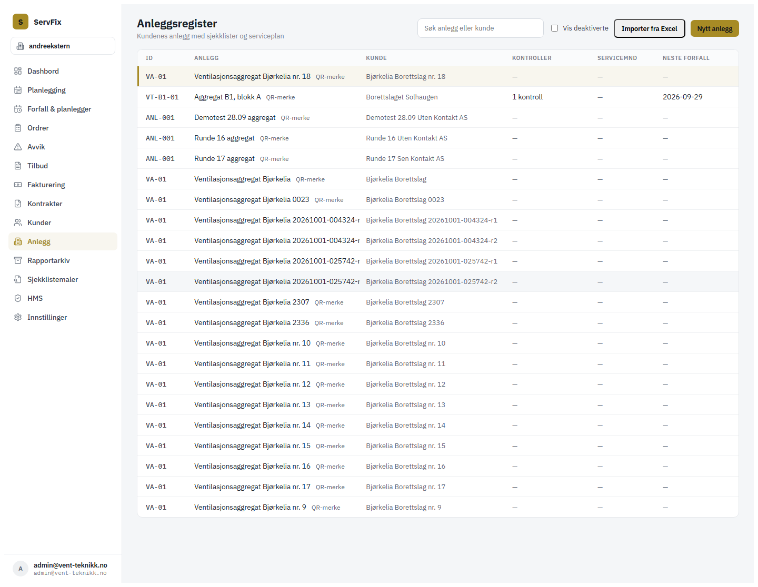The height and width of the screenshot is (587, 758).
Task: Click admin@vent-teknikk.no account name
Action: (x=71, y=565)
